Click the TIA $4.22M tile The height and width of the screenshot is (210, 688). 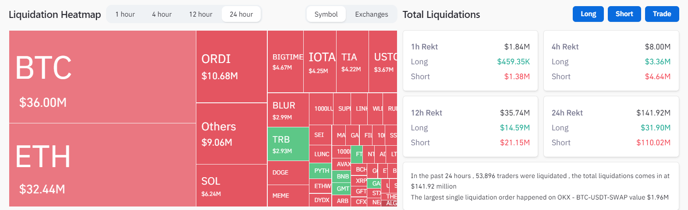pos(352,61)
